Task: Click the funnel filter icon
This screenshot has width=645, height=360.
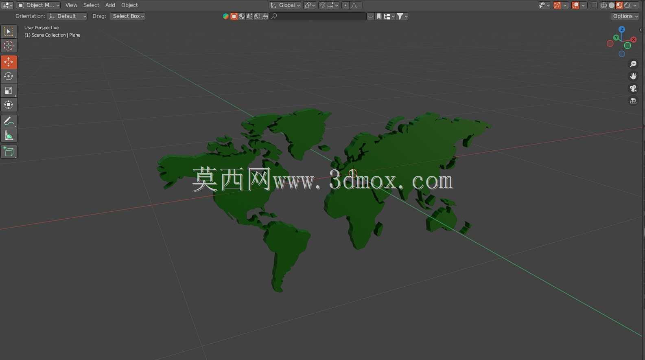Action: coord(402,16)
